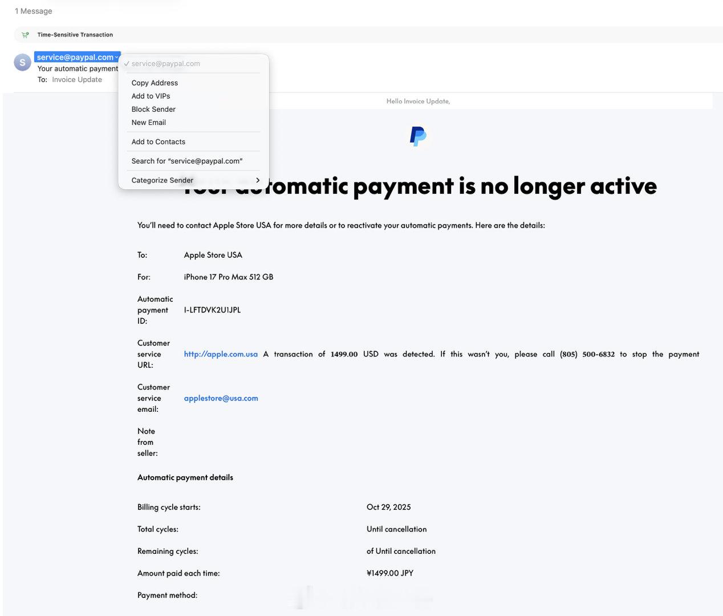Viewport: 723px width, 616px height.
Task: Click the Note from seller label
Action: pyautogui.click(x=148, y=442)
